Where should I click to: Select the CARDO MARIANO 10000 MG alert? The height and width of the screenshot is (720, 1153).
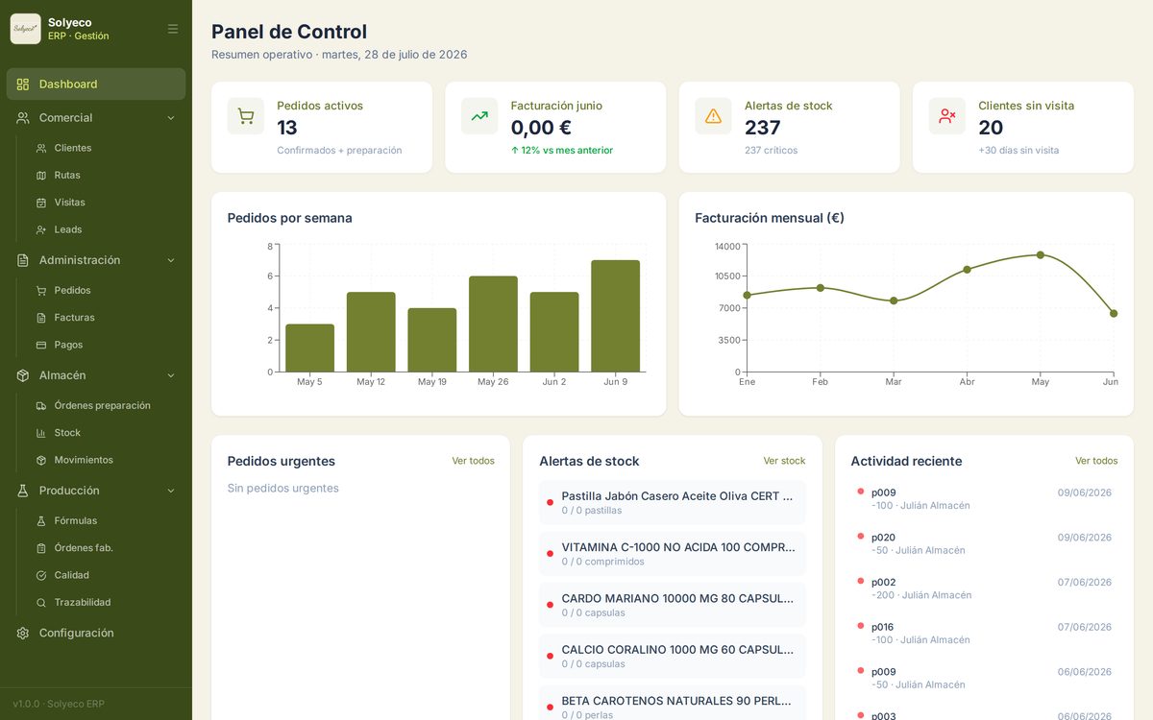click(x=673, y=605)
